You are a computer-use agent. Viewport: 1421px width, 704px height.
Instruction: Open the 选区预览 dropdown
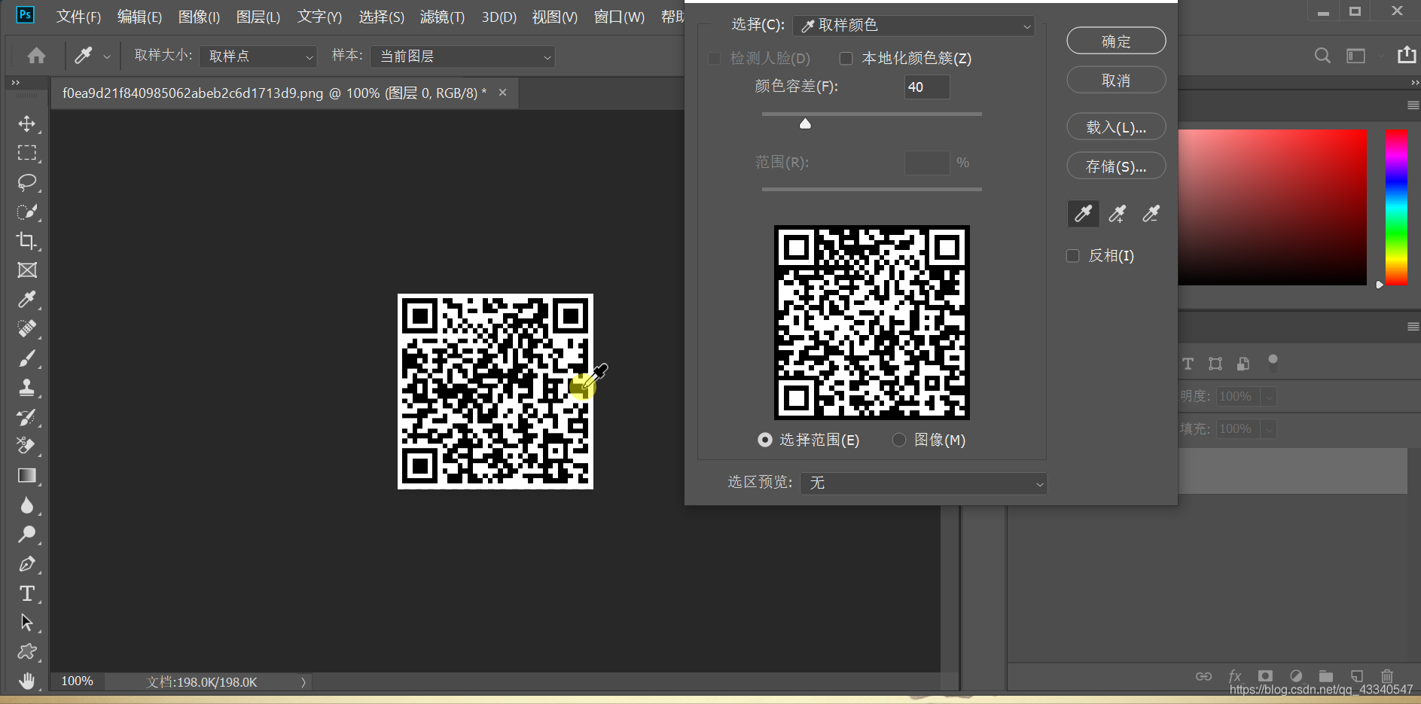[x=923, y=483]
